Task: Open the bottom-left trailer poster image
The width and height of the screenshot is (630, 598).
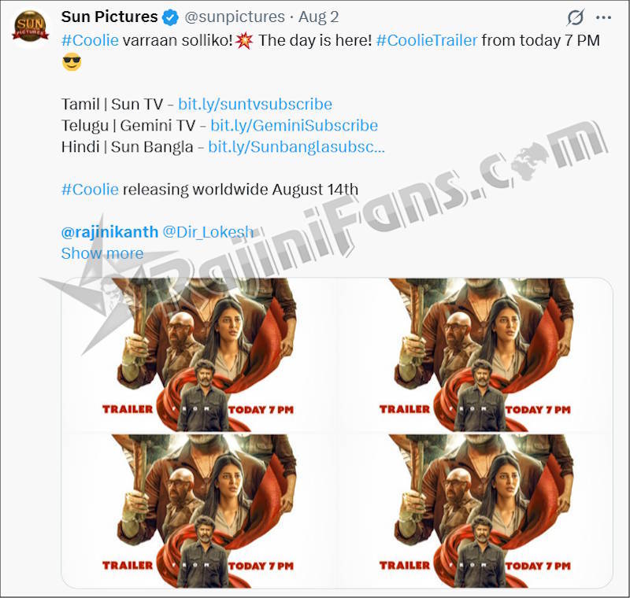Action: pos(198,511)
